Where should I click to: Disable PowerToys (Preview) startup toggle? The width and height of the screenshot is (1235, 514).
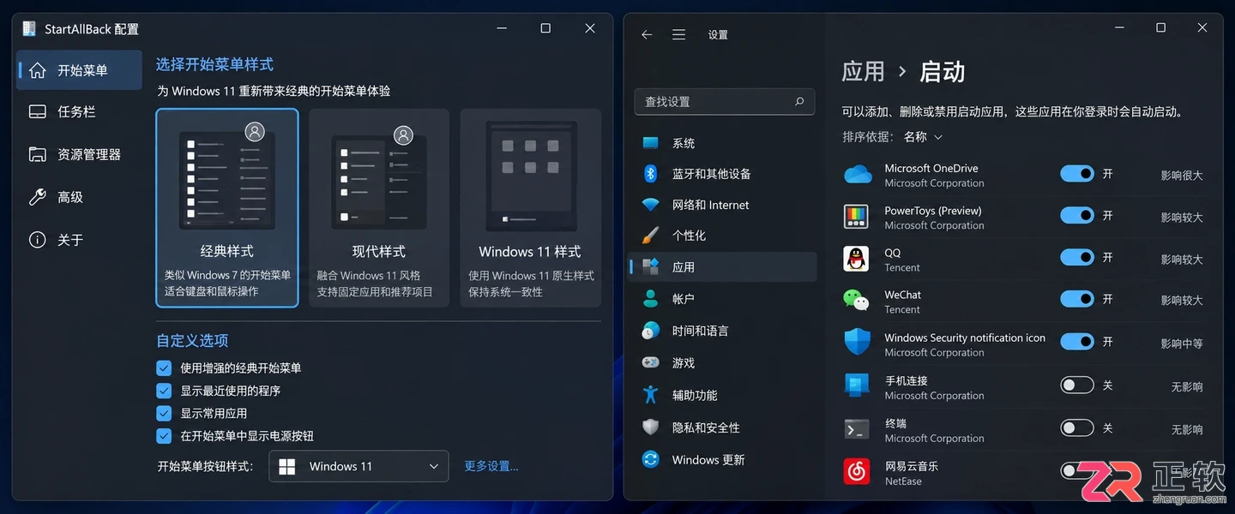[1077, 216]
